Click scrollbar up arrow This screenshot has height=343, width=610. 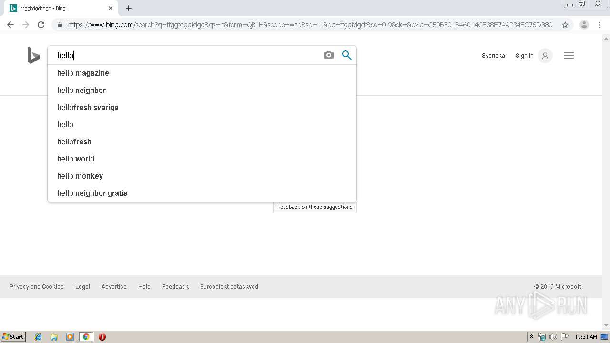pyautogui.click(x=606, y=38)
